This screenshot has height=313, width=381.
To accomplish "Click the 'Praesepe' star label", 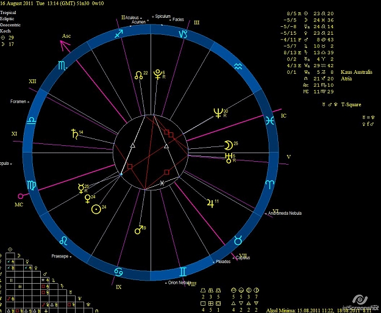I will point(60,256).
